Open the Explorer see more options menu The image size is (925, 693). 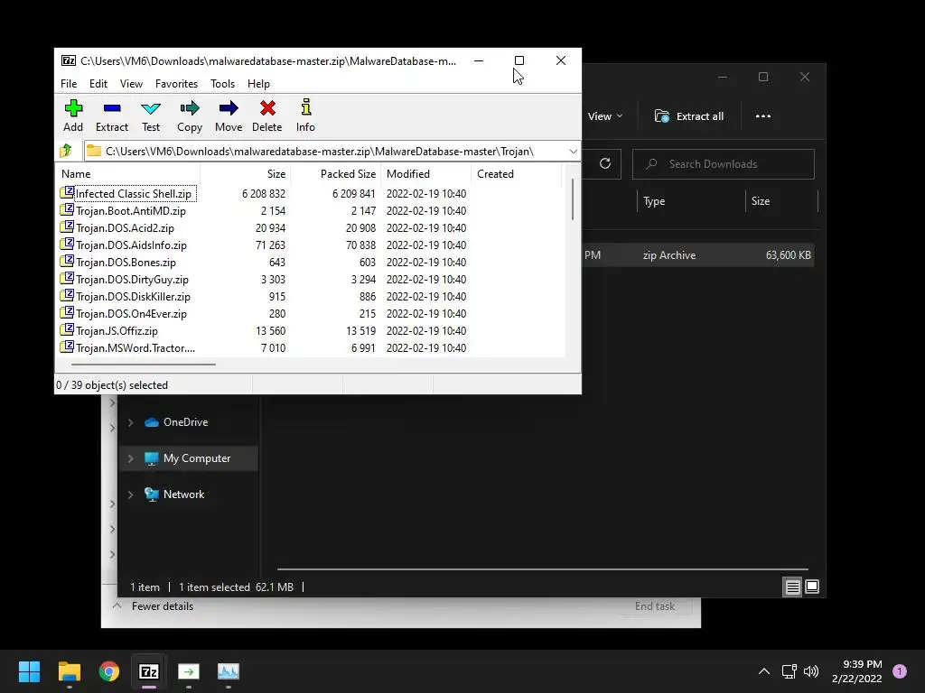pos(762,116)
